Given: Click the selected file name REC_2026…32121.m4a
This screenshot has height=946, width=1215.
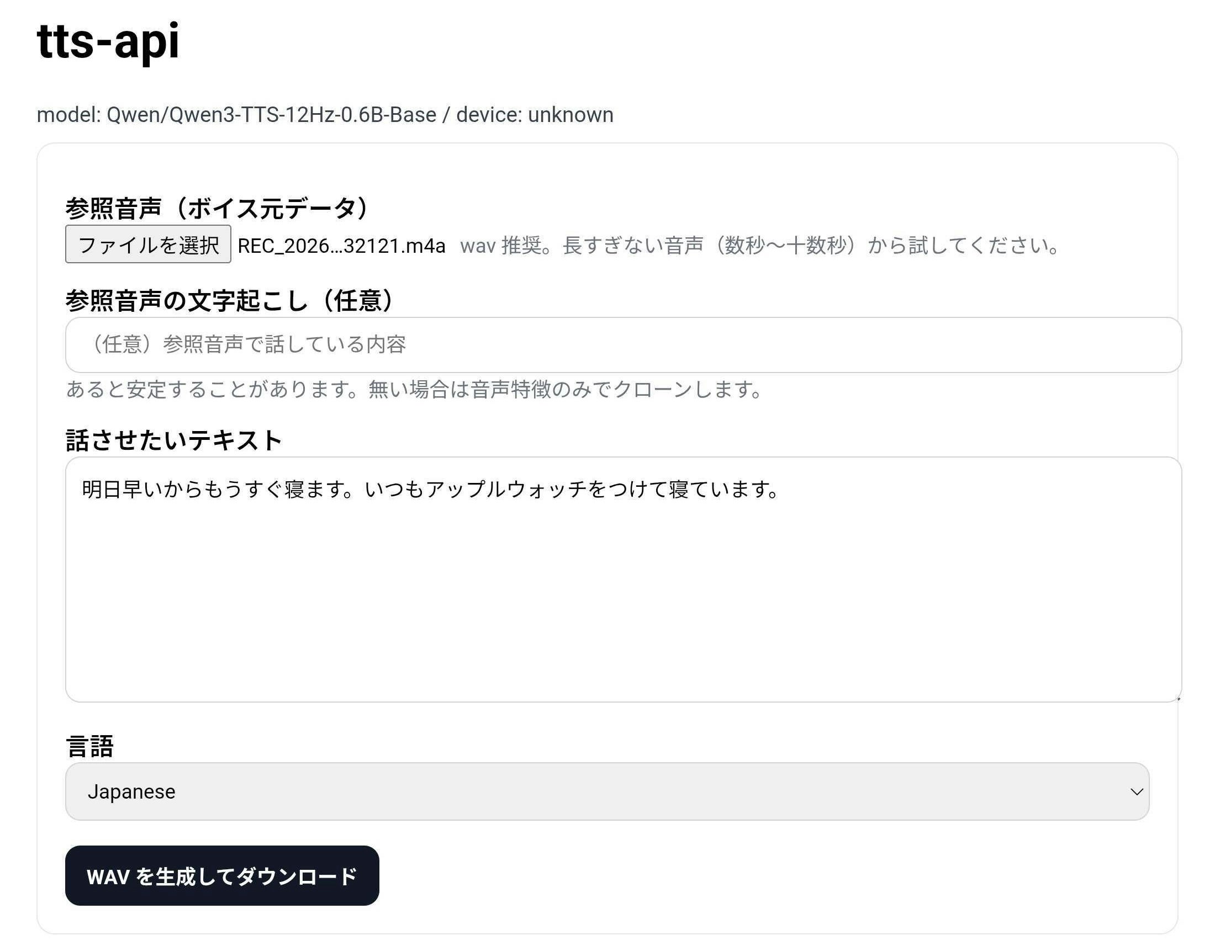Looking at the screenshot, I should pos(341,246).
